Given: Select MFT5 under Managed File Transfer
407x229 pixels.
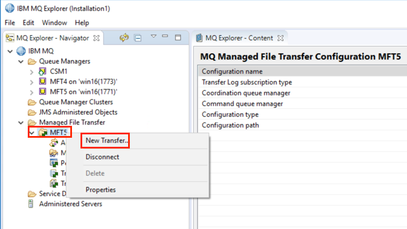Looking at the screenshot, I should [x=58, y=133].
